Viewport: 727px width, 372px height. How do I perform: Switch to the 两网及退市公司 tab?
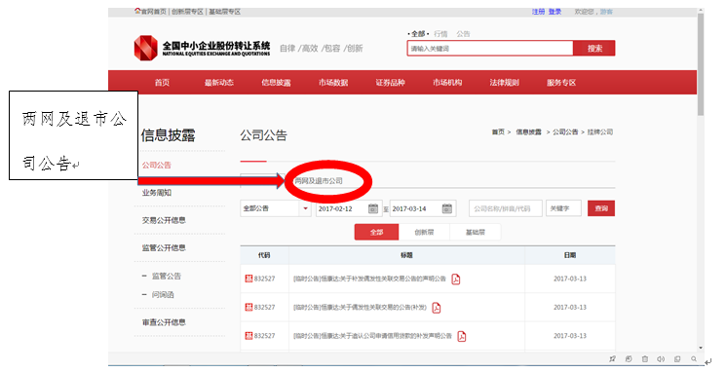(319, 181)
